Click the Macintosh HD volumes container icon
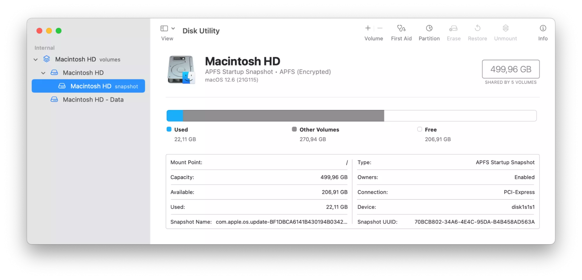 (47, 59)
